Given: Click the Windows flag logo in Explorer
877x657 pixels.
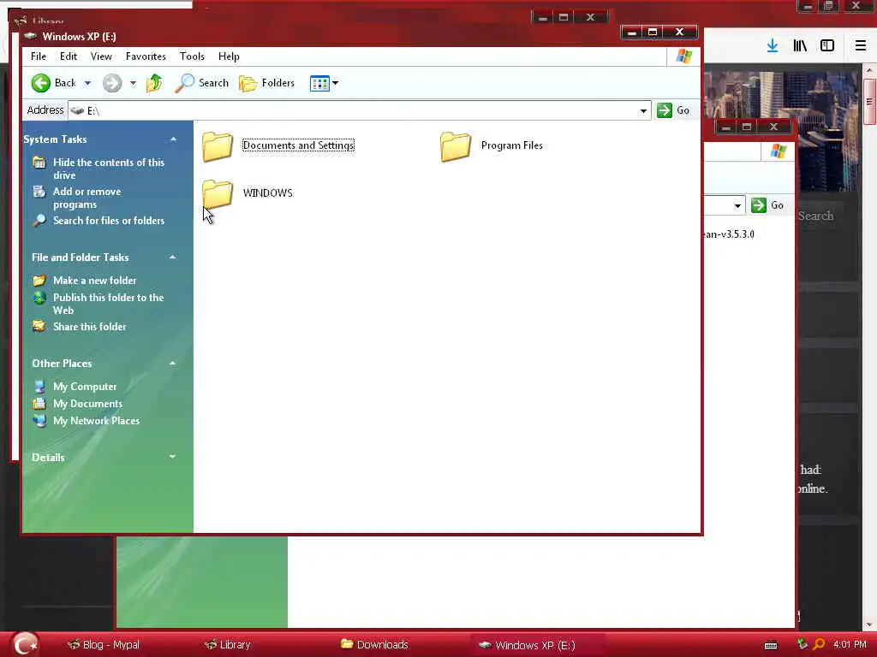Looking at the screenshot, I should tap(683, 56).
